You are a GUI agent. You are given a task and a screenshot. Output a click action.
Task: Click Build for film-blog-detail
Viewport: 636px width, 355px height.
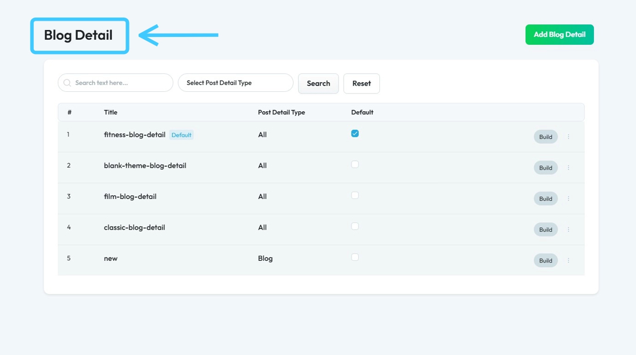pos(545,198)
